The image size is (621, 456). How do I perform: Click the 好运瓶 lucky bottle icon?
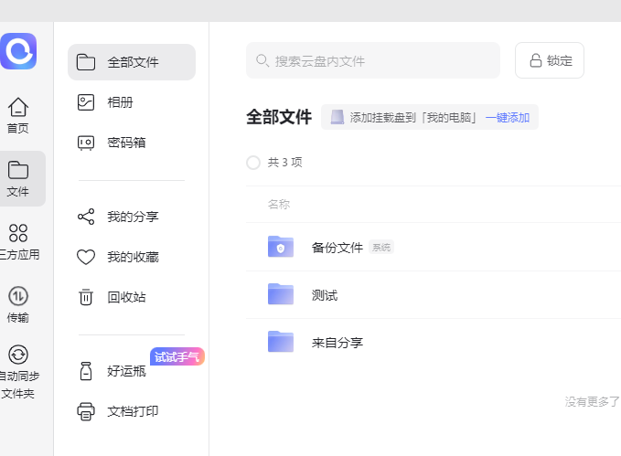coord(86,371)
